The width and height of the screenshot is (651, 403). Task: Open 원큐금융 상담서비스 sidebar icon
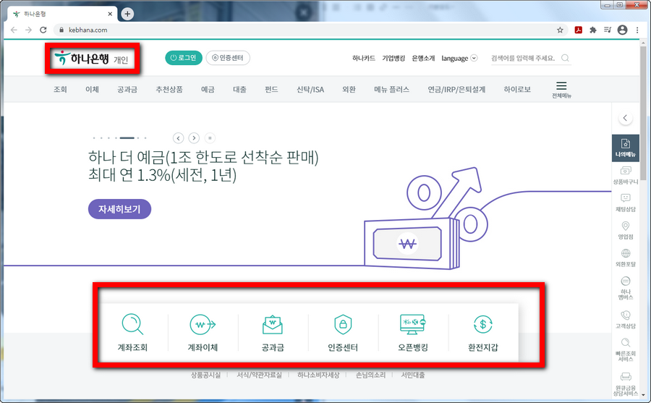click(626, 384)
